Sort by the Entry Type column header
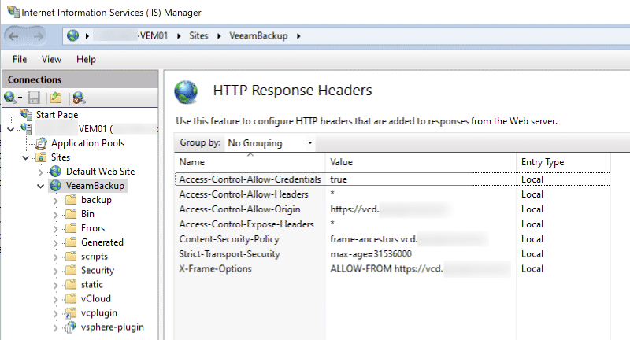 click(x=563, y=162)
